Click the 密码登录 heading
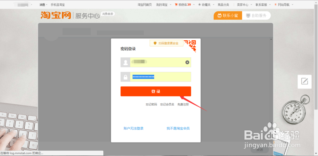 pos(128,49)
